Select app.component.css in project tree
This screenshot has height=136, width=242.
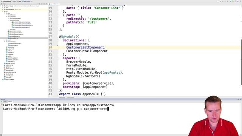14,31
